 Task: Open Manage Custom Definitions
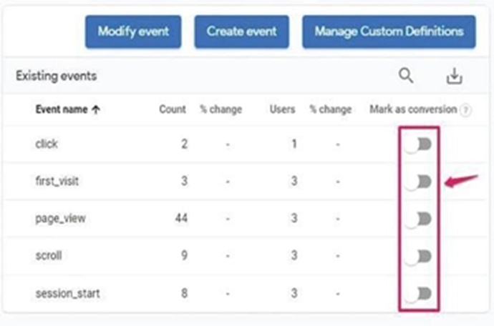(x=389, y=31)
